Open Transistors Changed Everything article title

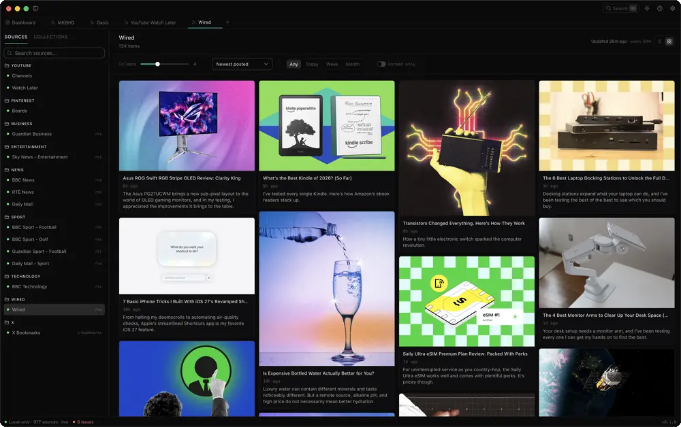(463, 223)
